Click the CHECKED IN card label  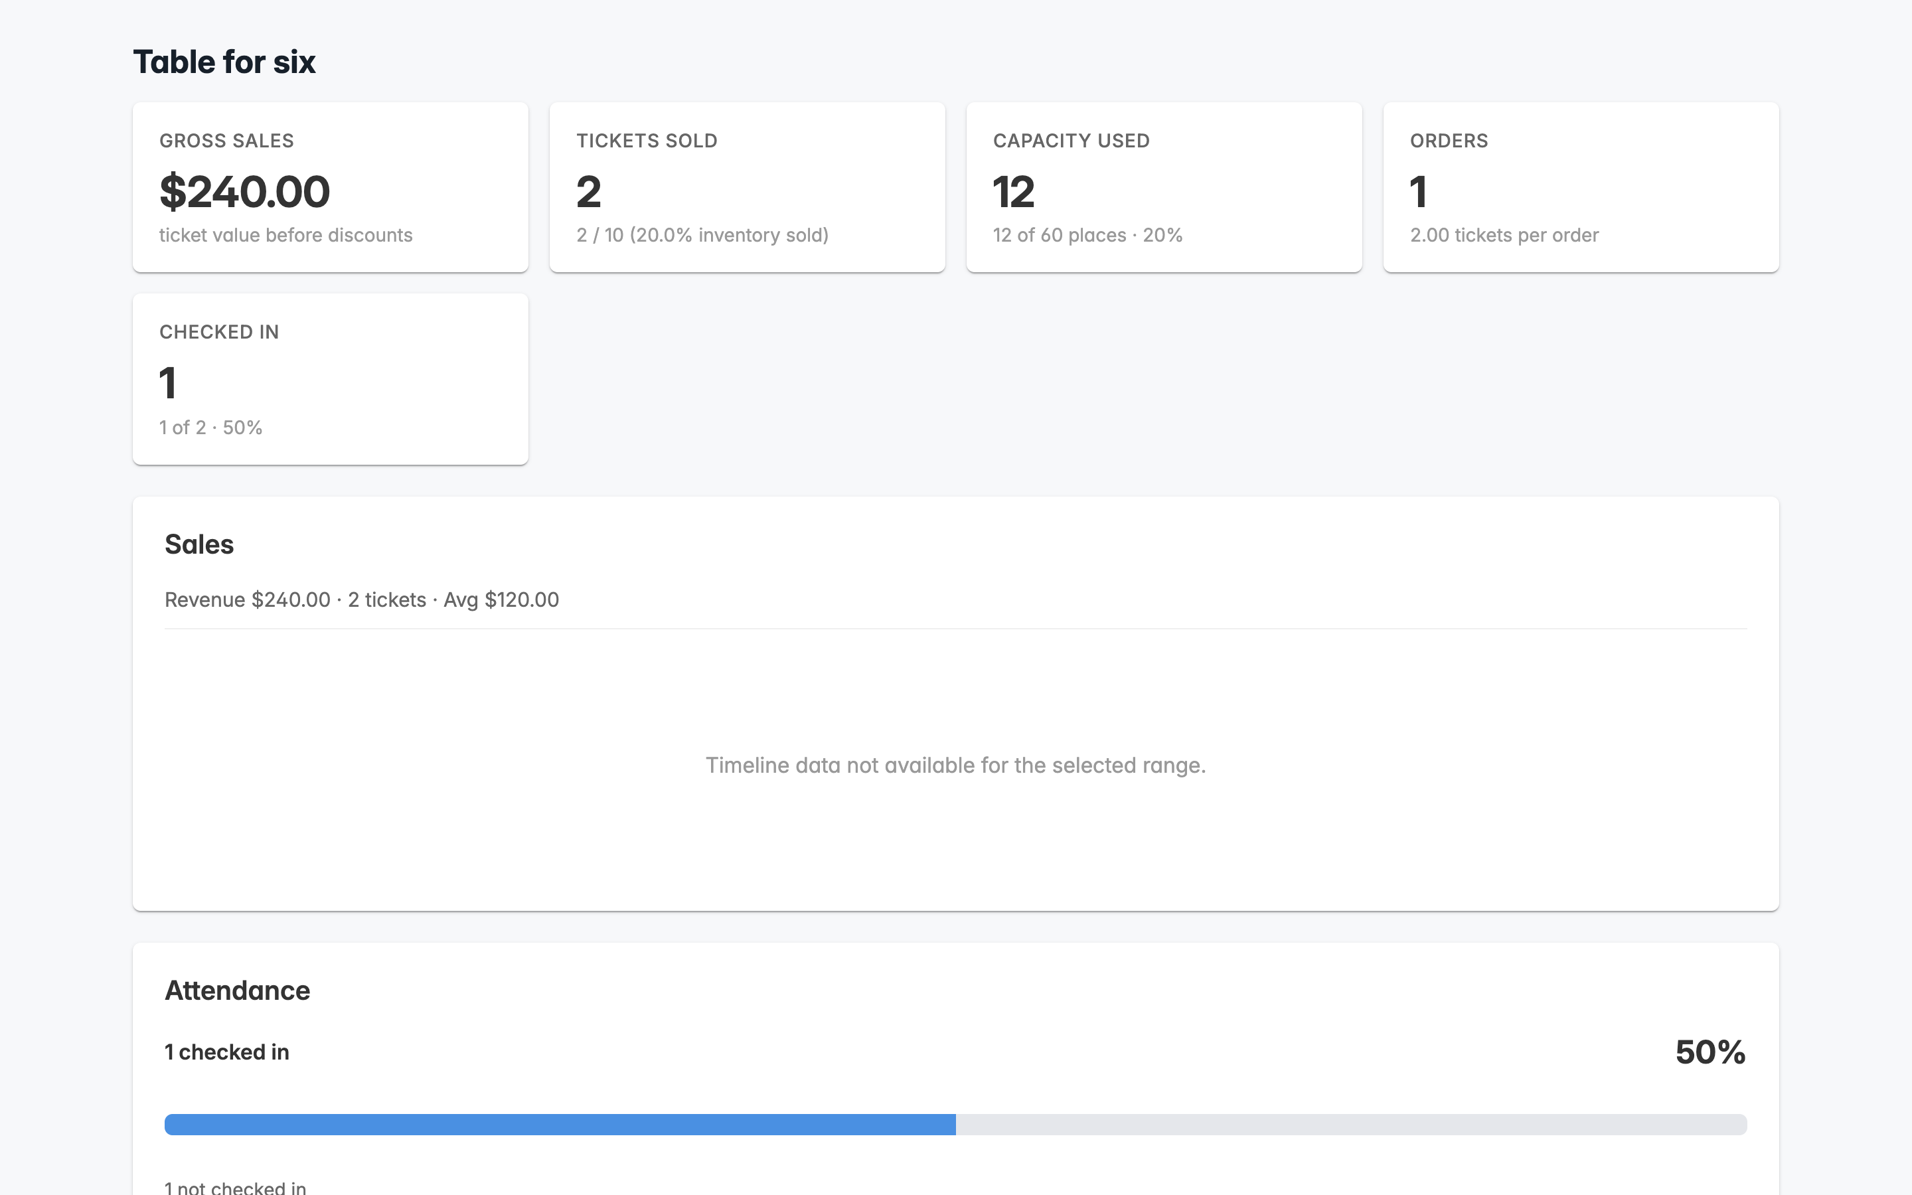click(x=220, y=332)
